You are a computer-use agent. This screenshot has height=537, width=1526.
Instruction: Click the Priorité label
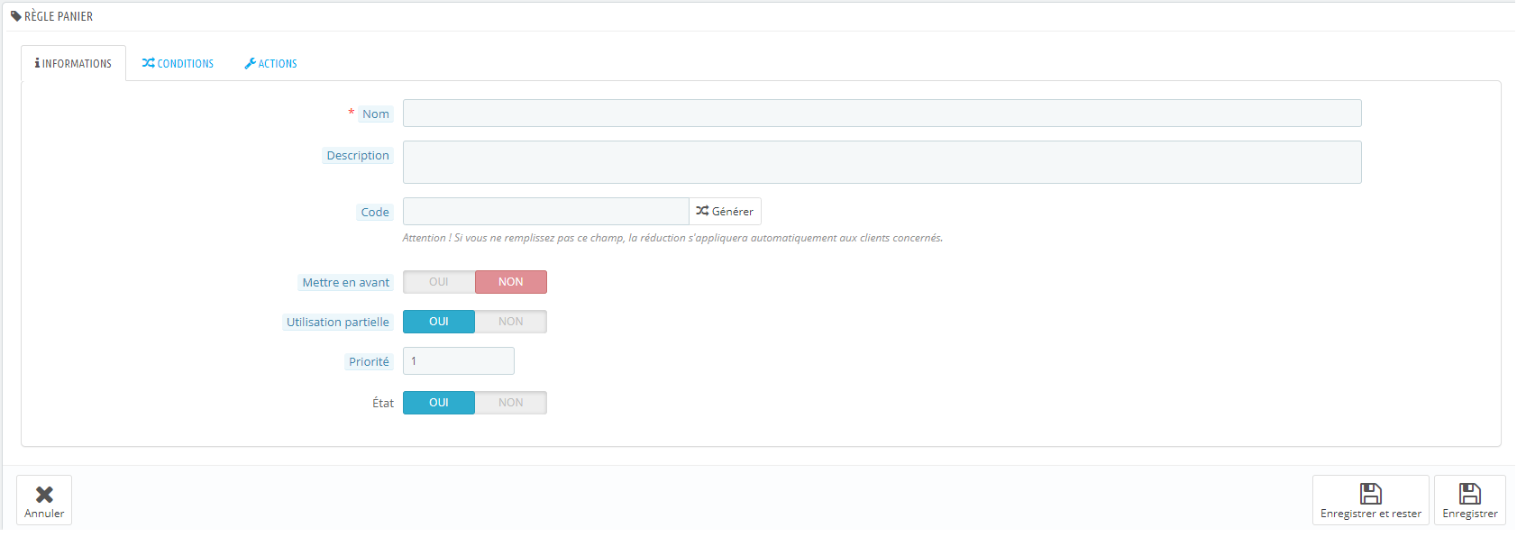click(x=370, y=361)
